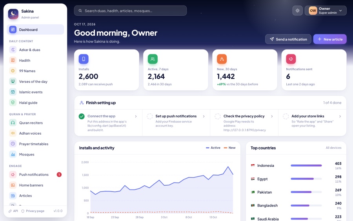Click the Bangladesh progress bar
The width and height of the screenshot is (353, 221).
tap(306, 205)
